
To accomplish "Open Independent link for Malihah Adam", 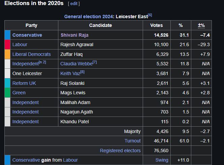I will [25, 102].
